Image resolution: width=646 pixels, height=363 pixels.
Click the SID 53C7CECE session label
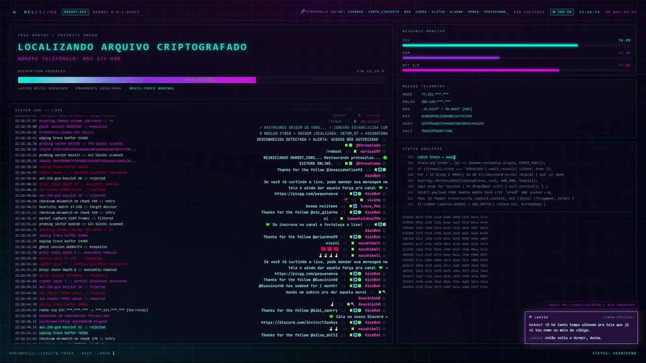click(x=529, y=12)
